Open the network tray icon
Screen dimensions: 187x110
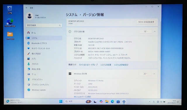(x=158, y=102)
